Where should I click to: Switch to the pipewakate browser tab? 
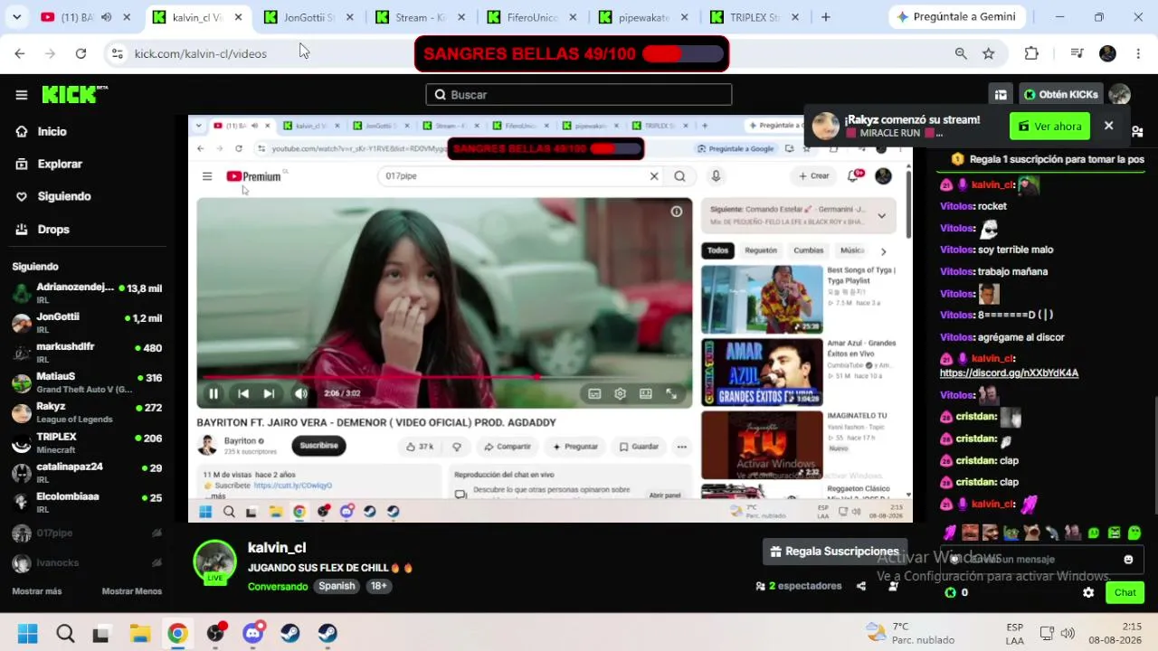point(644,17)
